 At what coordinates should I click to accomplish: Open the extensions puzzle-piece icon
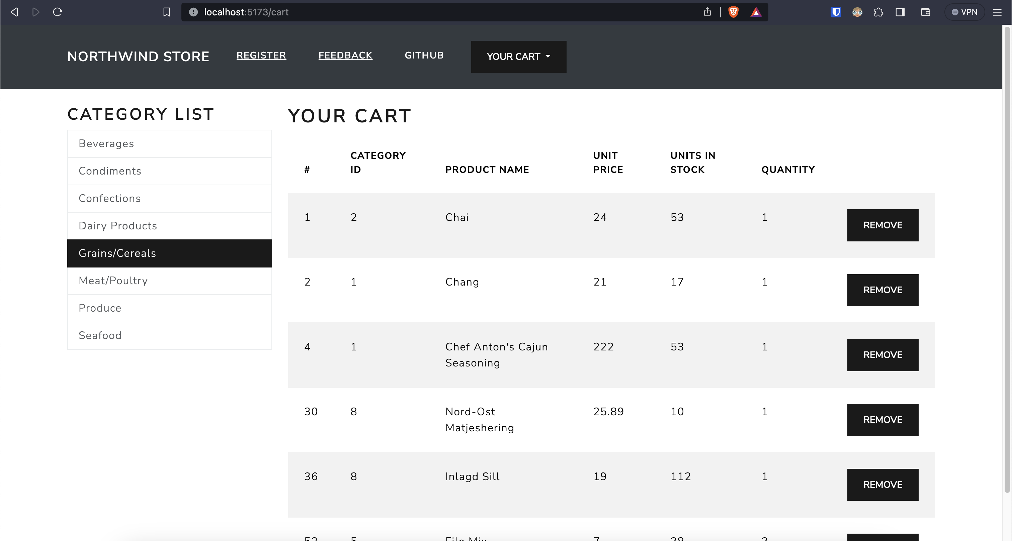pos(878,12)
